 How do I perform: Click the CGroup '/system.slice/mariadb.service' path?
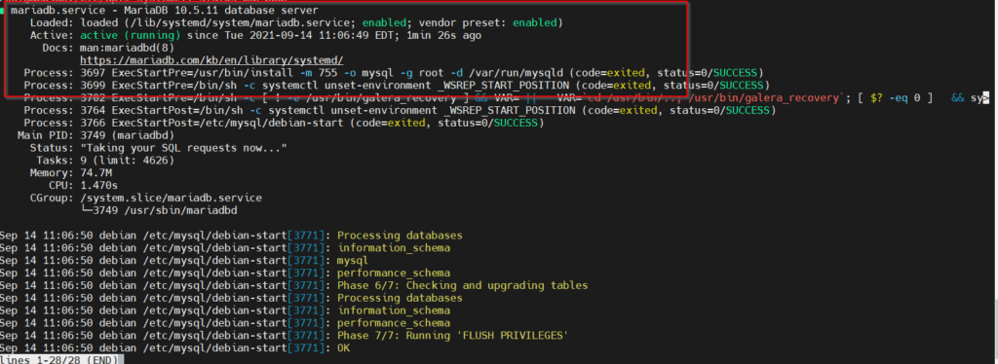[x=171, y=199]
